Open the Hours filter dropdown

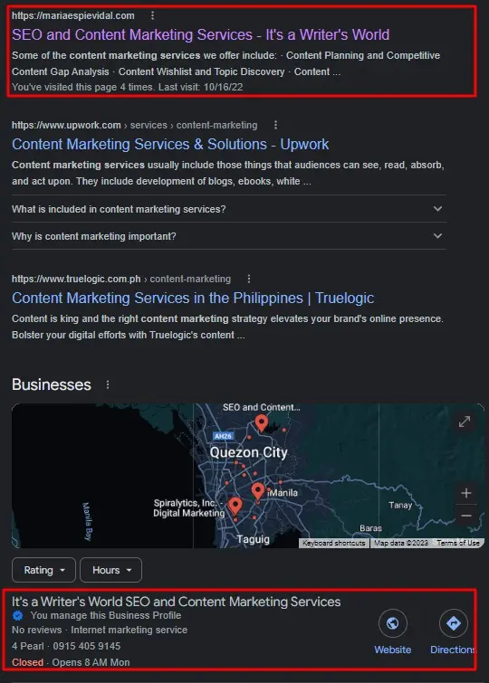[110, 570]
